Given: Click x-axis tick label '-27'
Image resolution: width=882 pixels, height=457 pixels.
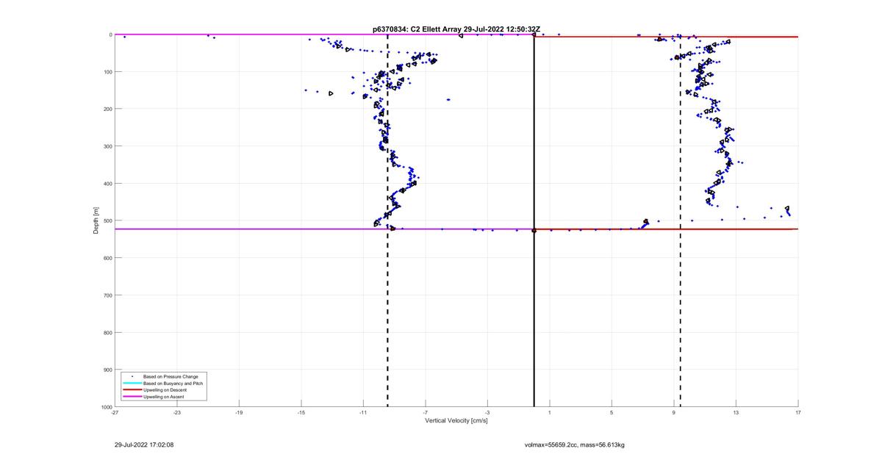Looking at the screenshot, I should tap(115, 413).
